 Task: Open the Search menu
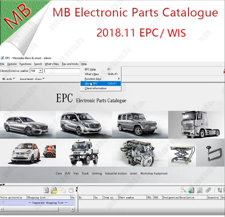[x=38, y=64]
